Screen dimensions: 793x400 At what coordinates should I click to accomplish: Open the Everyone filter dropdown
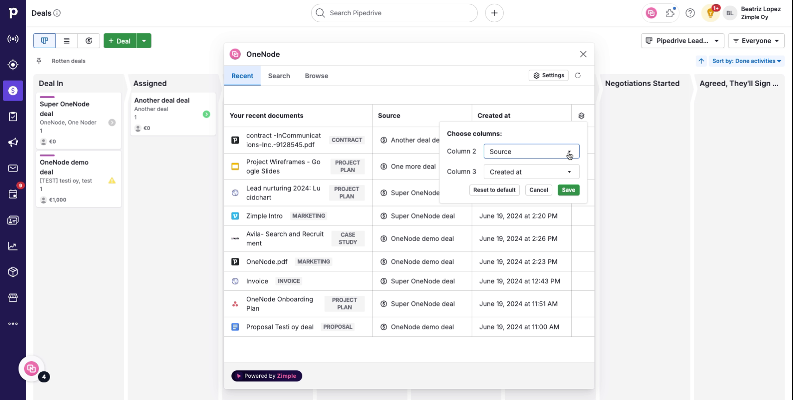click(x=756, y=41)
